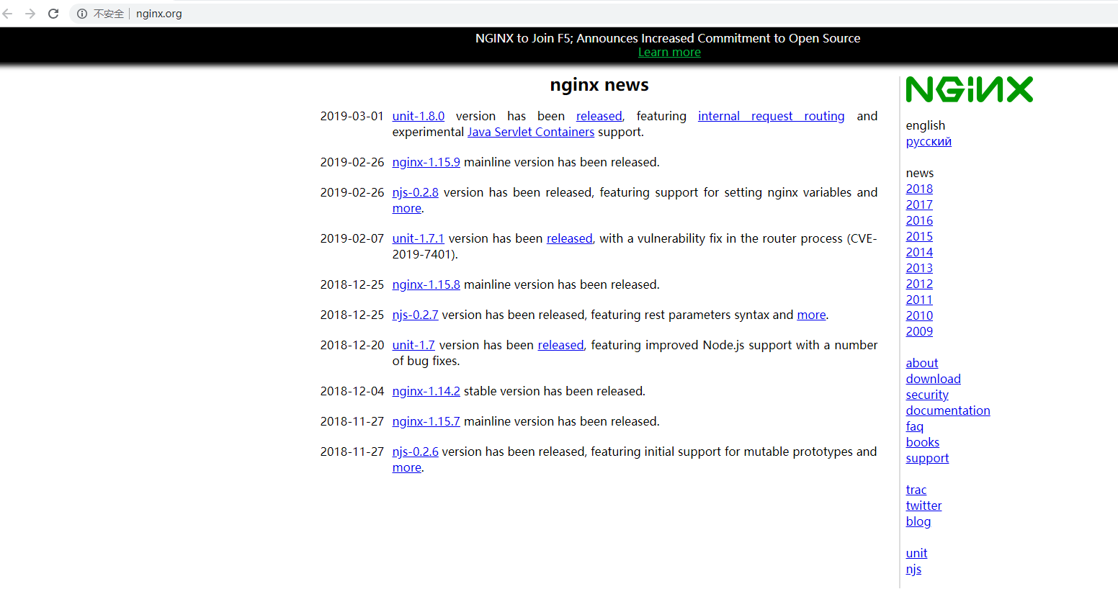This screenshot has width=1118, height=602.
Task: Open unit-1.7.1 version link
Action: [x=419, y=238]
